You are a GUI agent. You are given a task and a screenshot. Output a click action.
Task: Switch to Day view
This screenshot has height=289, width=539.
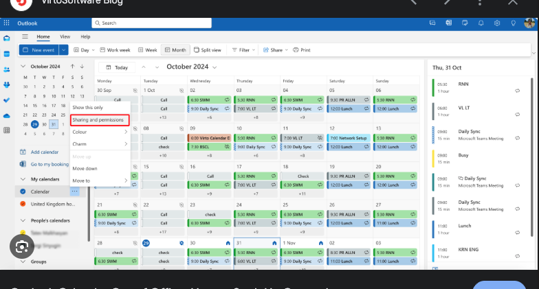81,49
